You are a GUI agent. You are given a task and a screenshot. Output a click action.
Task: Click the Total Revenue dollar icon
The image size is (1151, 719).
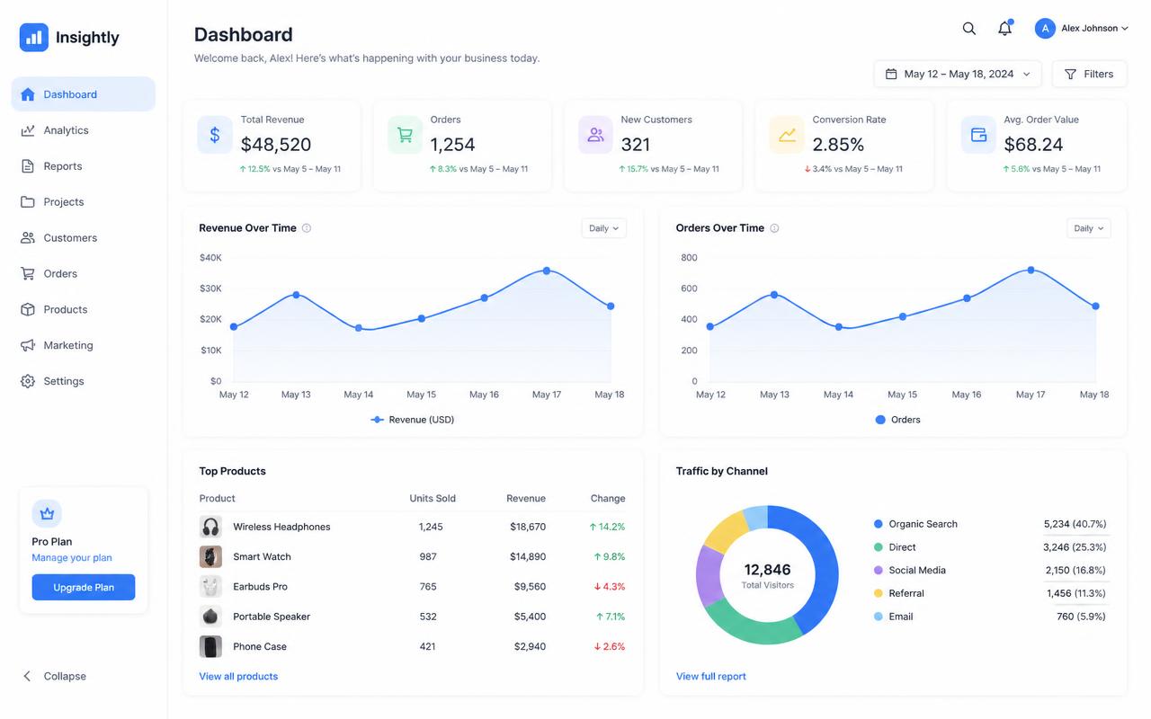click(215, 135)
